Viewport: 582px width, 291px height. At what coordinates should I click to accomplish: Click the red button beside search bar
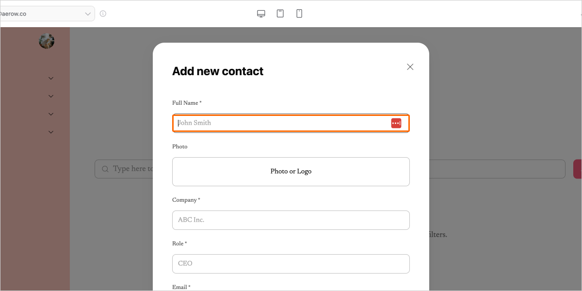(578, 169)
